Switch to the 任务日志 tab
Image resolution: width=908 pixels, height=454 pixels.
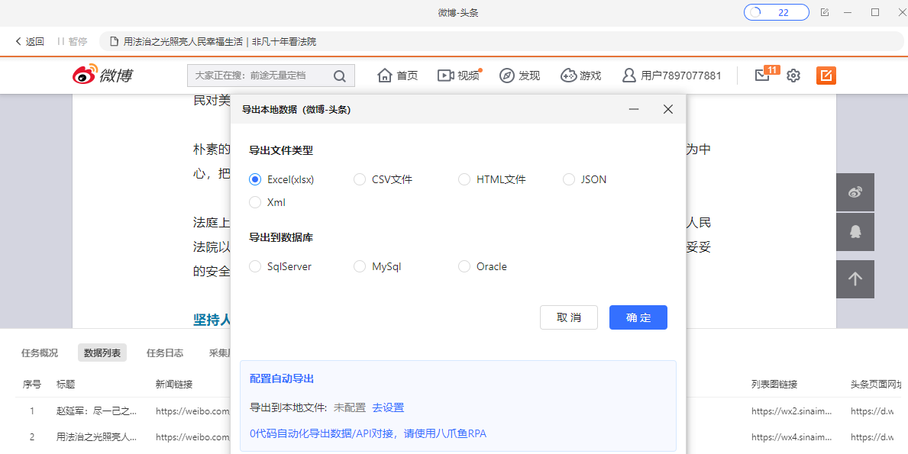click(x=166, y=353)
